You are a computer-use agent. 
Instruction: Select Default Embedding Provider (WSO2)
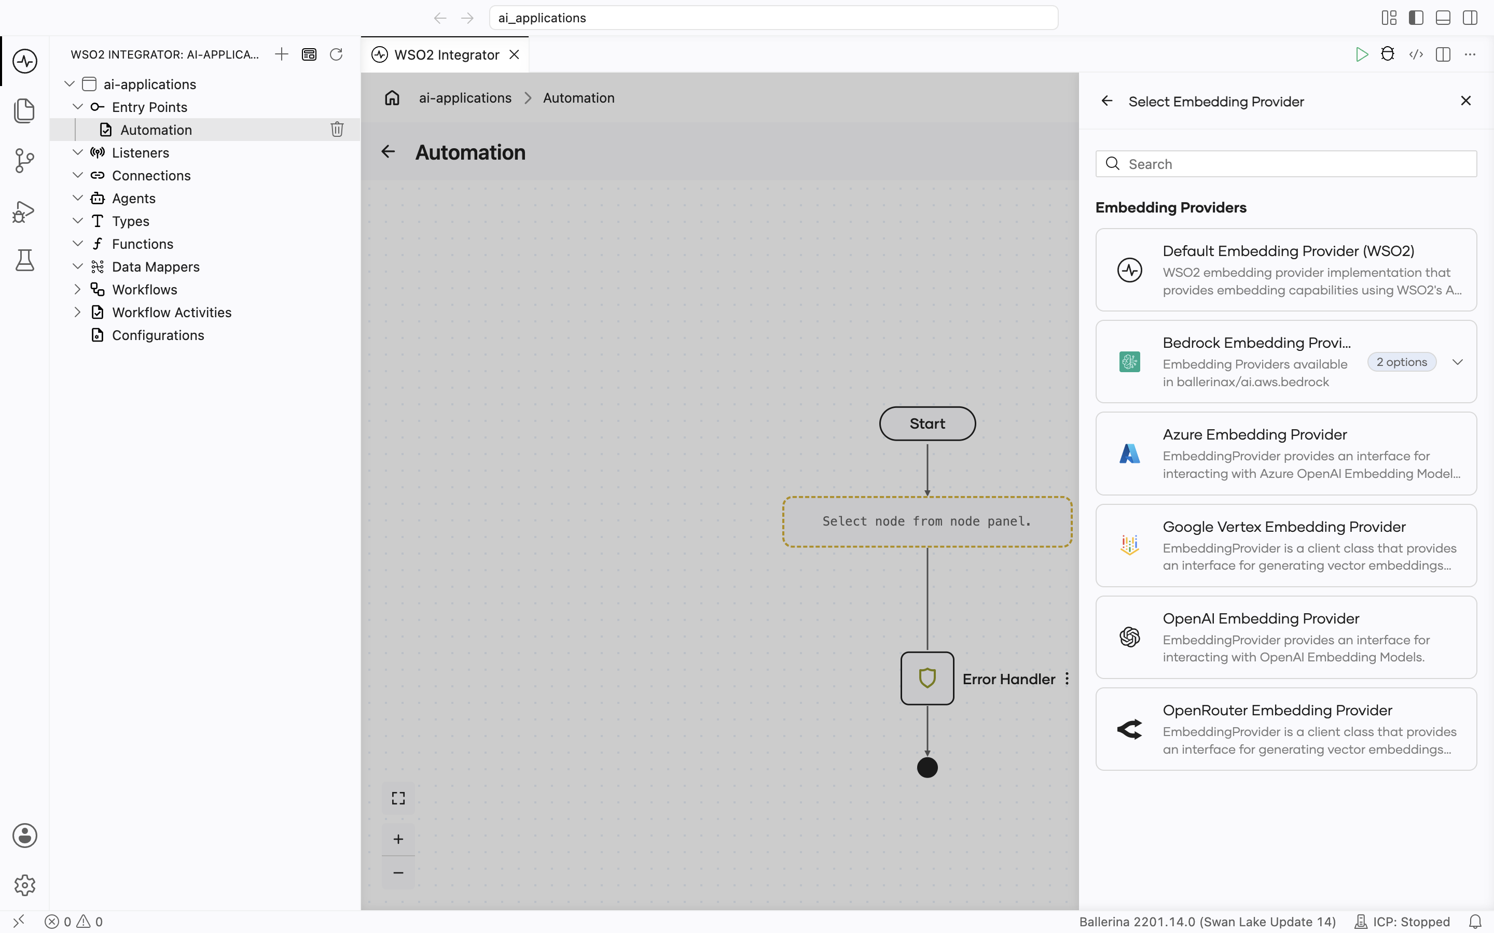tap(1286, 270)
